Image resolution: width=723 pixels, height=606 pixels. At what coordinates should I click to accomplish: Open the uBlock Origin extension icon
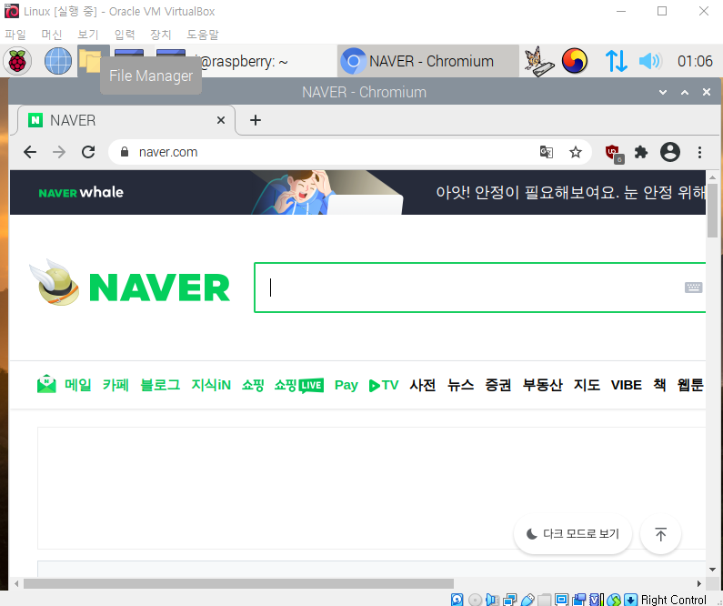point(614,153)
